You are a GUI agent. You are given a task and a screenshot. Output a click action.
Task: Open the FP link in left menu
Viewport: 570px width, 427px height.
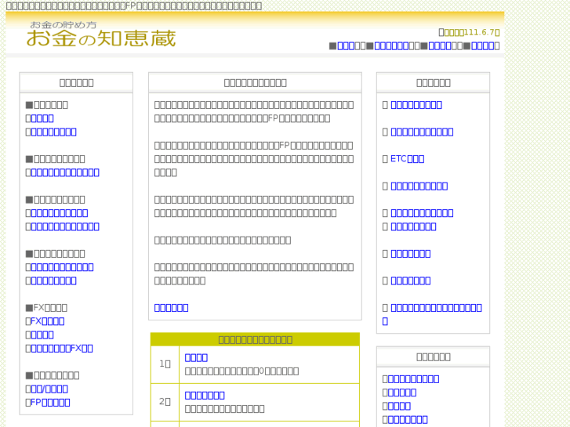tap(50, 402)
